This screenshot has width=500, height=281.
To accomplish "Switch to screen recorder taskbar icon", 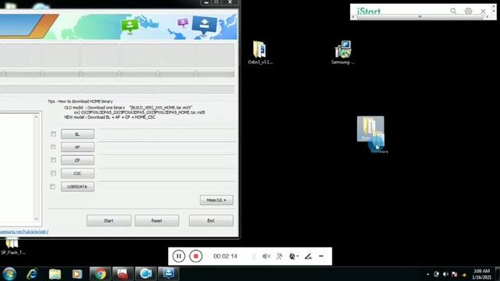I will pyautogui.click(x=146, y=274).
